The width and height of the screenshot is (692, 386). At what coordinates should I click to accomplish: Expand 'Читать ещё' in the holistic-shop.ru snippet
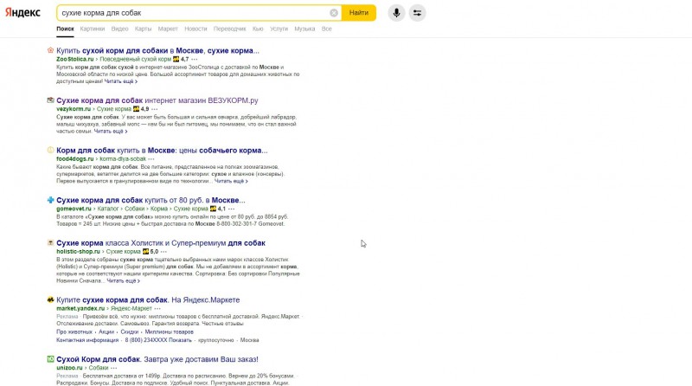click(x=123, y=281)
